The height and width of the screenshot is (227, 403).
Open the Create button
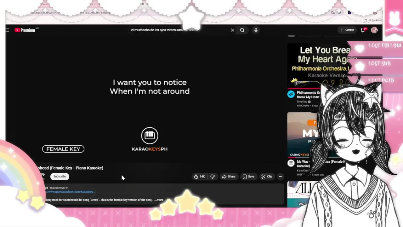coord(347,30)
